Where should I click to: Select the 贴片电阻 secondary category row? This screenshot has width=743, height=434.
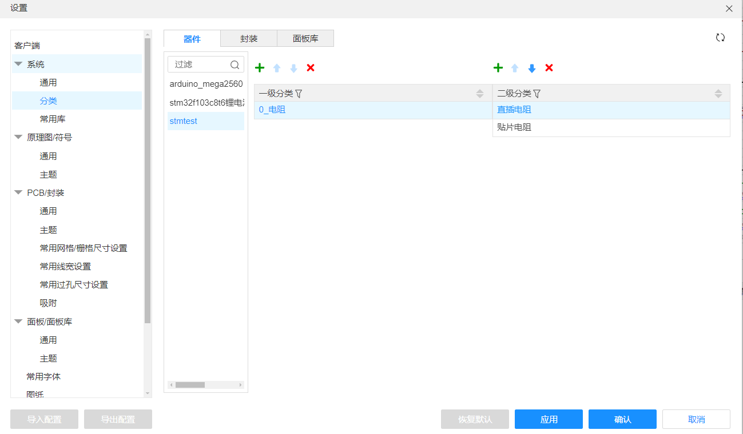[514, 127]
